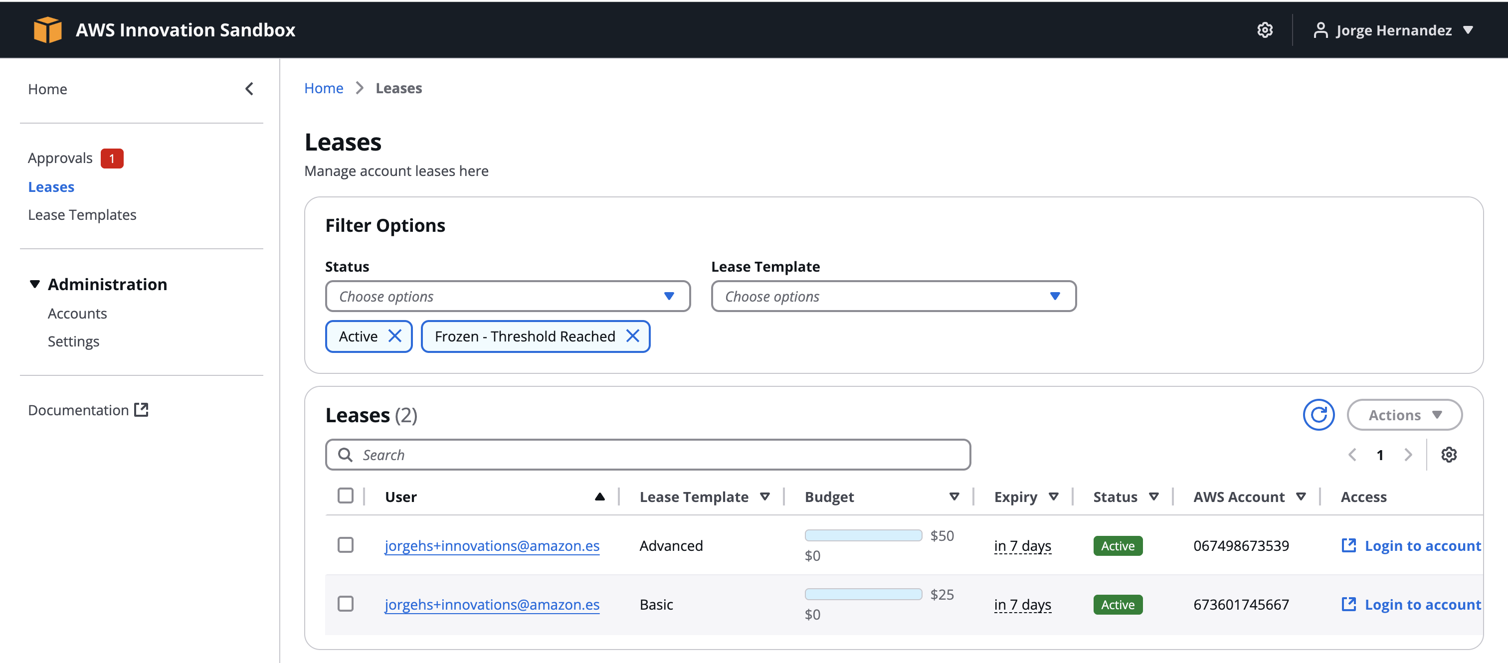
Task: Select Leases in the sidebar
Action: (51, 186)
